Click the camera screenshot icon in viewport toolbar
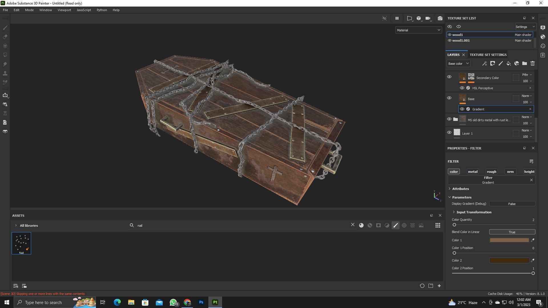This screenshot has width=548, height=308. pos(440,18)
